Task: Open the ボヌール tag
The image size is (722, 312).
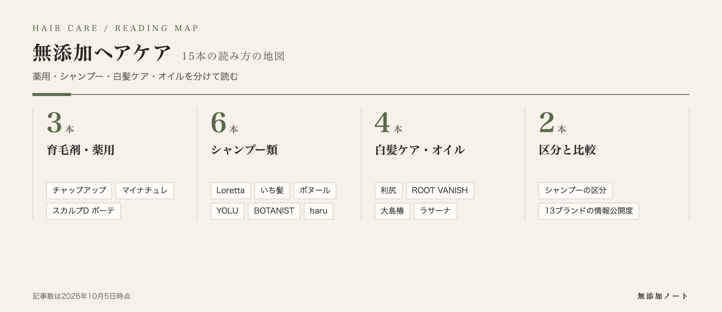Action: [315, 190]
